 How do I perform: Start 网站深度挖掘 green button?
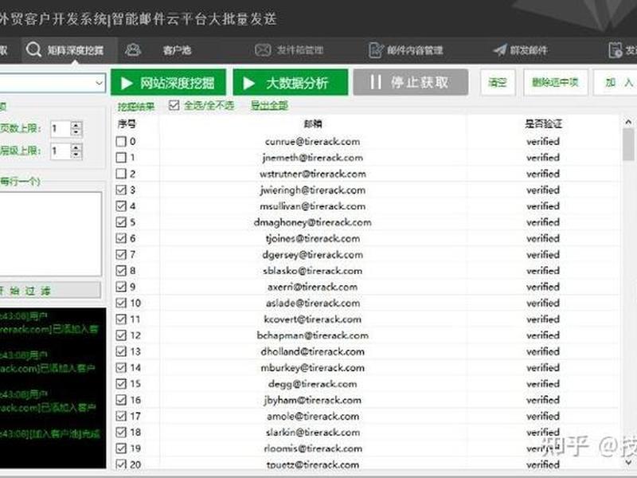coord(168,83)
